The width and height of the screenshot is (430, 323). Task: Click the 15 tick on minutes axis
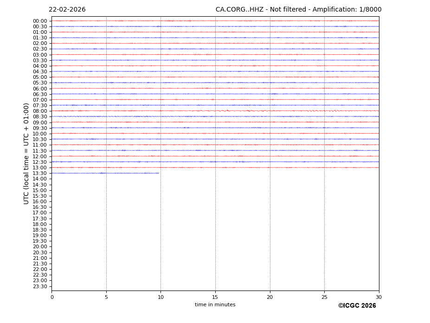tap(215, 297)
